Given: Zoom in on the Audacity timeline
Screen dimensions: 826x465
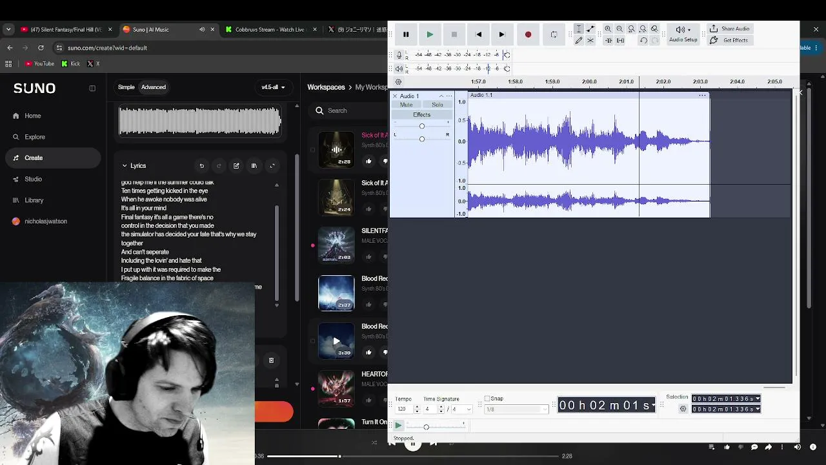Looking at the screenshot, I should tap(608, 29).
